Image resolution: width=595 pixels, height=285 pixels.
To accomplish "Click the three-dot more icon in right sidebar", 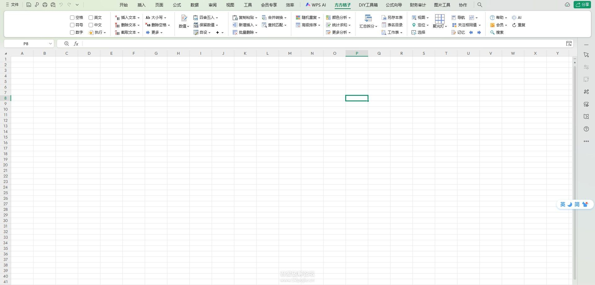I will pos(586,141).
